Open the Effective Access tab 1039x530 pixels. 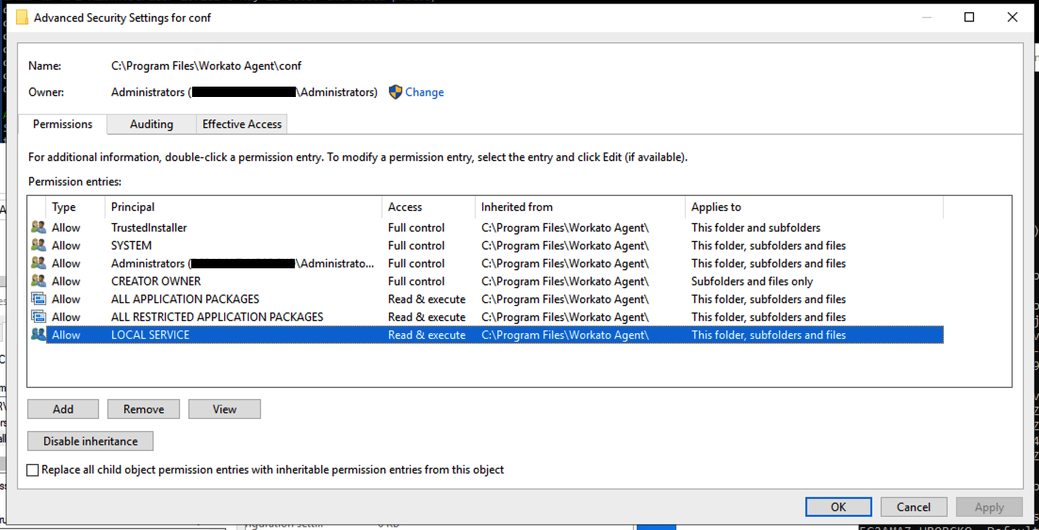click(242, 124)
